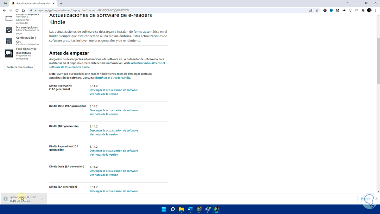Bookmark this page with the star icon

pos(317,10)
